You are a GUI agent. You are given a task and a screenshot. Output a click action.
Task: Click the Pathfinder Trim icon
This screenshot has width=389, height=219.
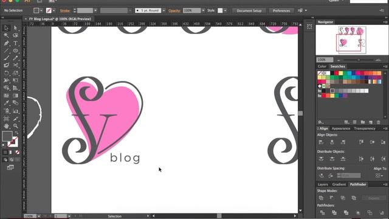tap(334, 212)
